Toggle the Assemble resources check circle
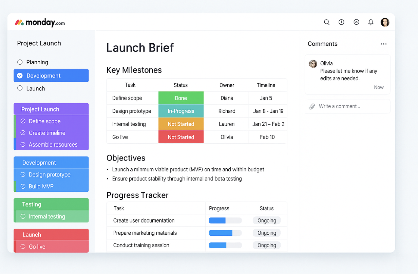 (23, 145)
